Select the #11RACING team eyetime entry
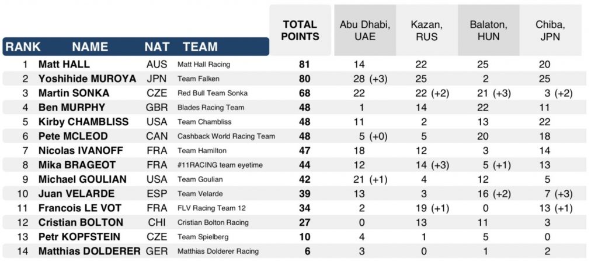 220,165
